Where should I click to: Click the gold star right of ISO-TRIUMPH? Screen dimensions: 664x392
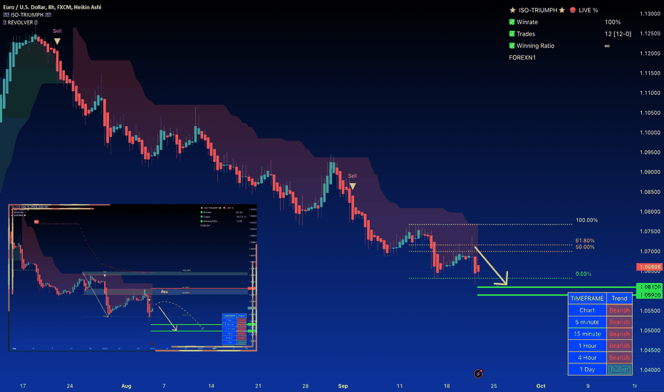click(562, 10)
